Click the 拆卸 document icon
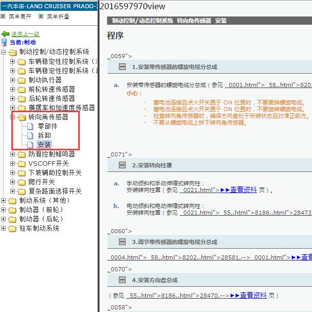312x312 pixels. (30, 136)
